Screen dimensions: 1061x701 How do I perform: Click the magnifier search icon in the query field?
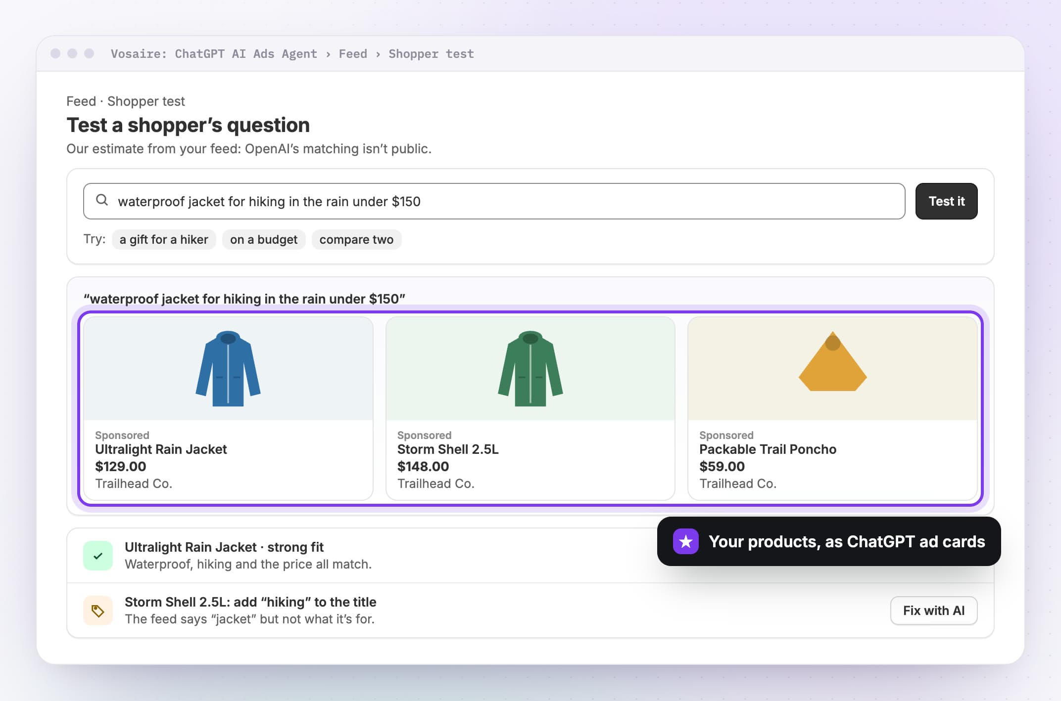tap(102, 200)
